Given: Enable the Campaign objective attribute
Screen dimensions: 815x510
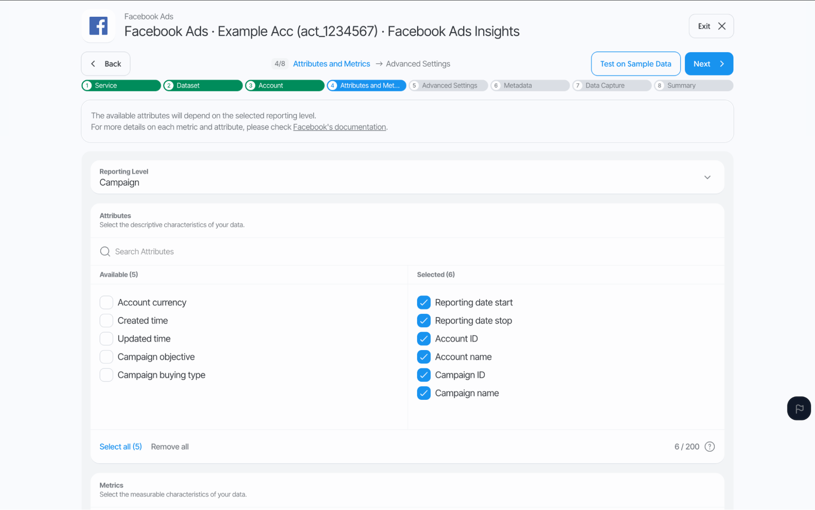Looking at the screenshot, I should pyautogui.click(x=106, y=357).
